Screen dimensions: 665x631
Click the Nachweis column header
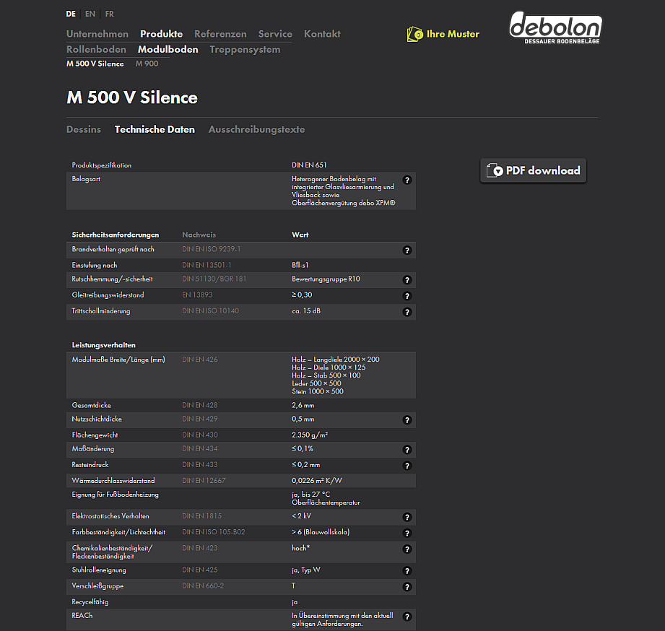click(x=199, y=235)
